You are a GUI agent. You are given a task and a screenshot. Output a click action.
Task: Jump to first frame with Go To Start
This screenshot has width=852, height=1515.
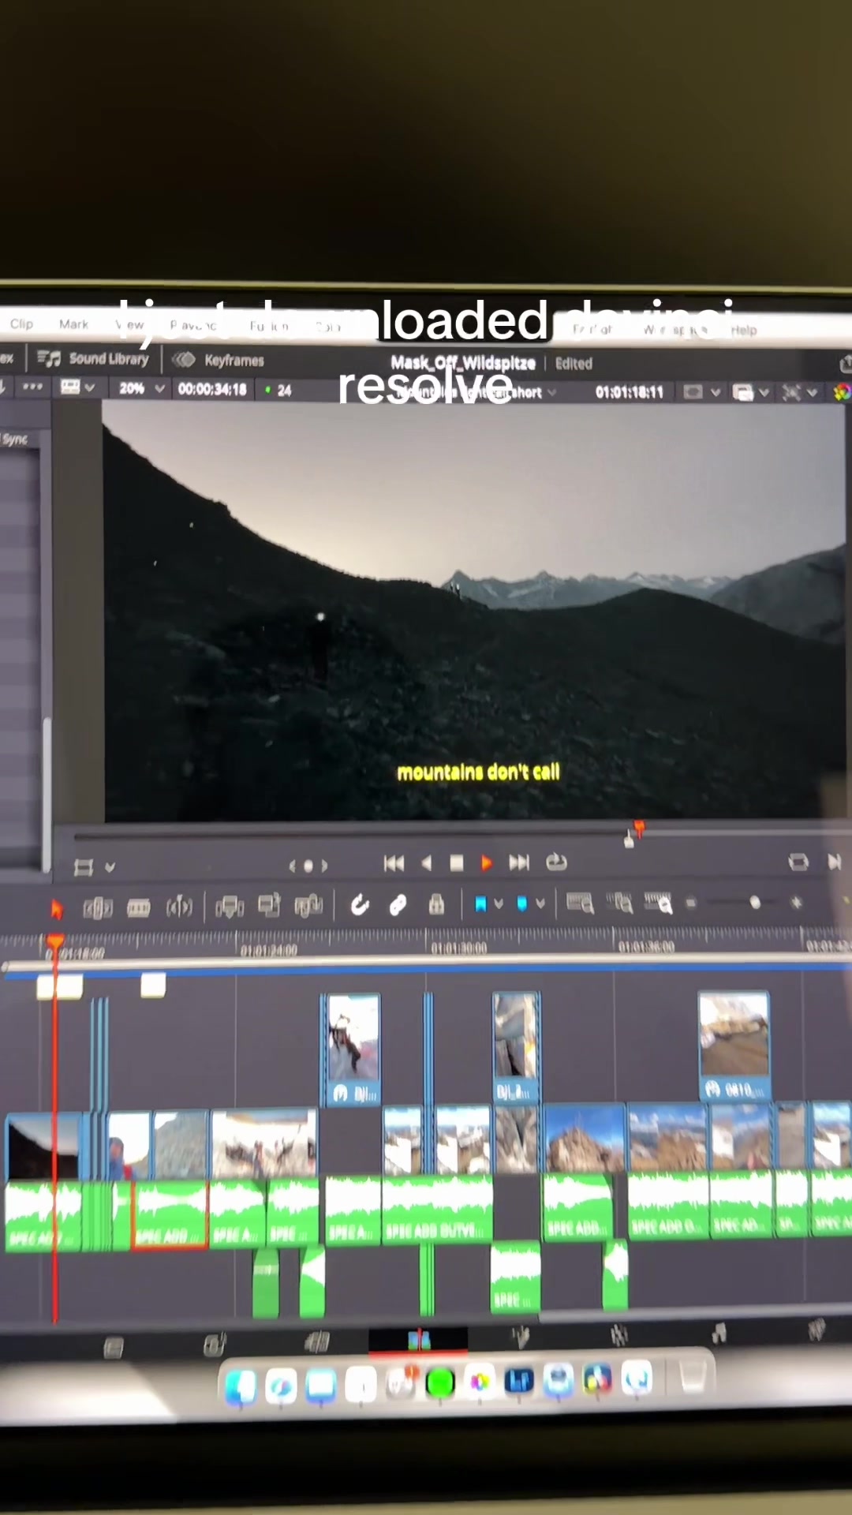coord(394,863)
